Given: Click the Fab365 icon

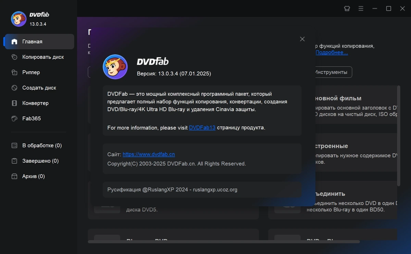Looking at the screenshot, I should tap(14, 118).
